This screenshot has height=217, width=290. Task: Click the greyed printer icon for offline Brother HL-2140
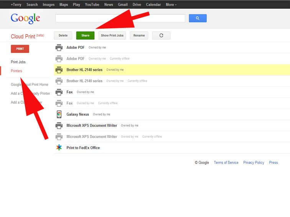(x=59, y=81)
